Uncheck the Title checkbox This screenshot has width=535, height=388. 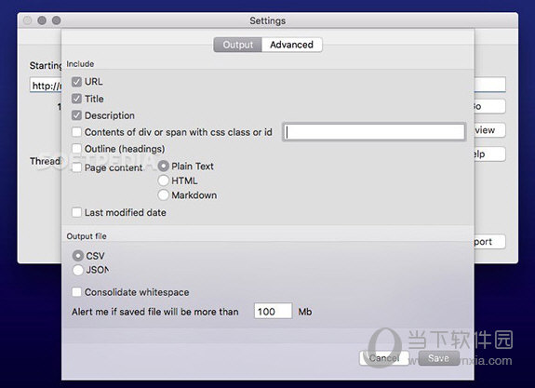(x=76, y=99)
